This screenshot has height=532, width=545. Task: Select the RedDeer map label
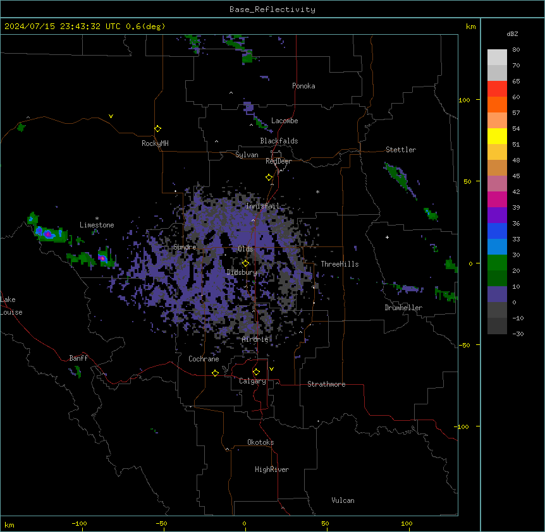coord(278,161)
